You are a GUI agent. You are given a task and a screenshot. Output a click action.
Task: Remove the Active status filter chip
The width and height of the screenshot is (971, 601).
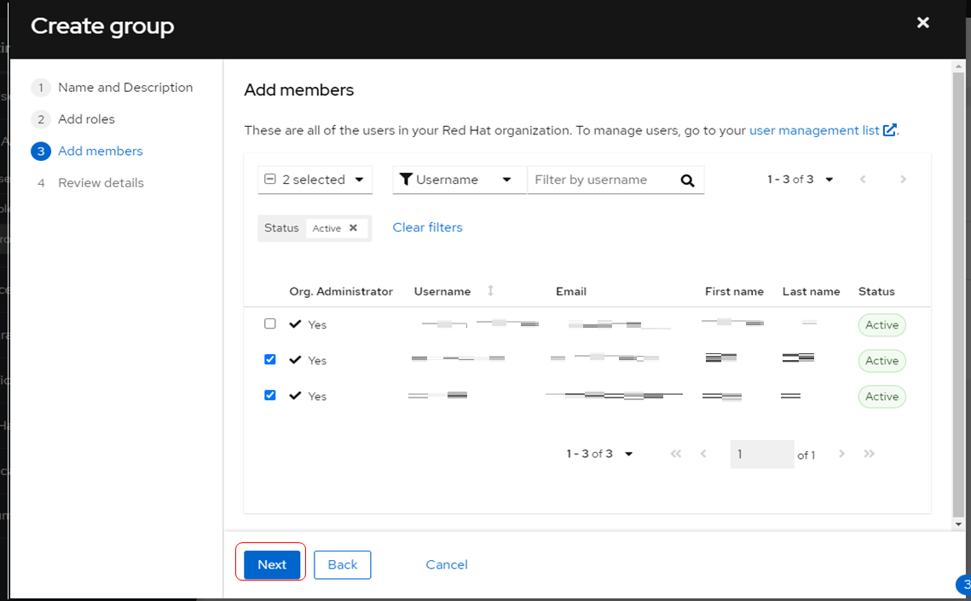click(x=353, y=228)
